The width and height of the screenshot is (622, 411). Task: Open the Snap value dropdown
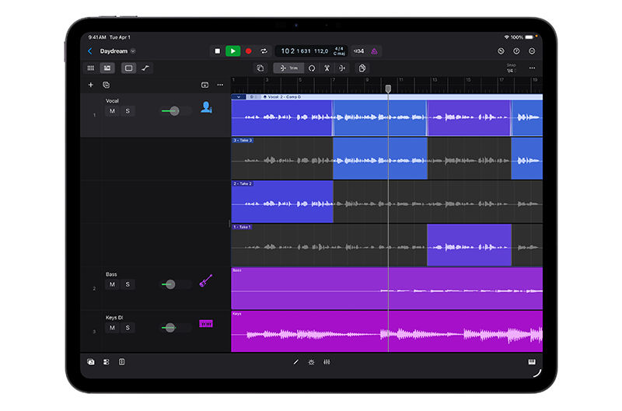coord(511,71)
